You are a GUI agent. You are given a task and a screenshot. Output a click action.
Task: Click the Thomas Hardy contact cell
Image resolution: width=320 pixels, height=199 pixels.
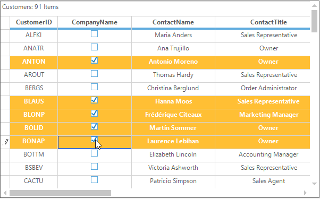pyautogui.click(x=173, y=76)
